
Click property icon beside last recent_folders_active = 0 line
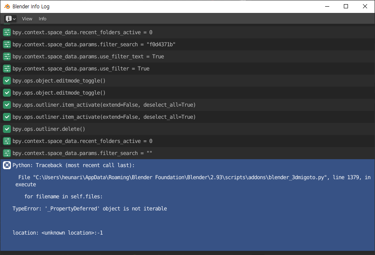coord(7,141)
